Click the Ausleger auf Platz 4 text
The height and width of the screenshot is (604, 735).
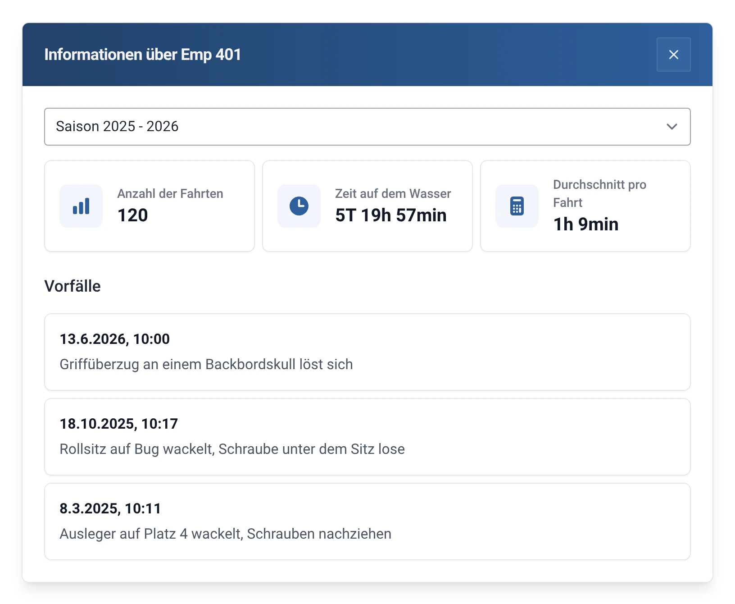[x=225, y=534]
